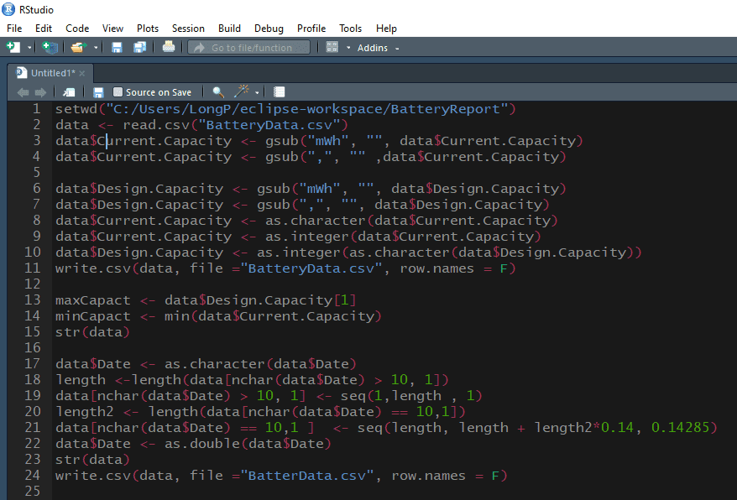The width and height of the screenshot is (737, 500).
Task: Click the Find/Replace magnifier icon
Action: pos(218,92)
